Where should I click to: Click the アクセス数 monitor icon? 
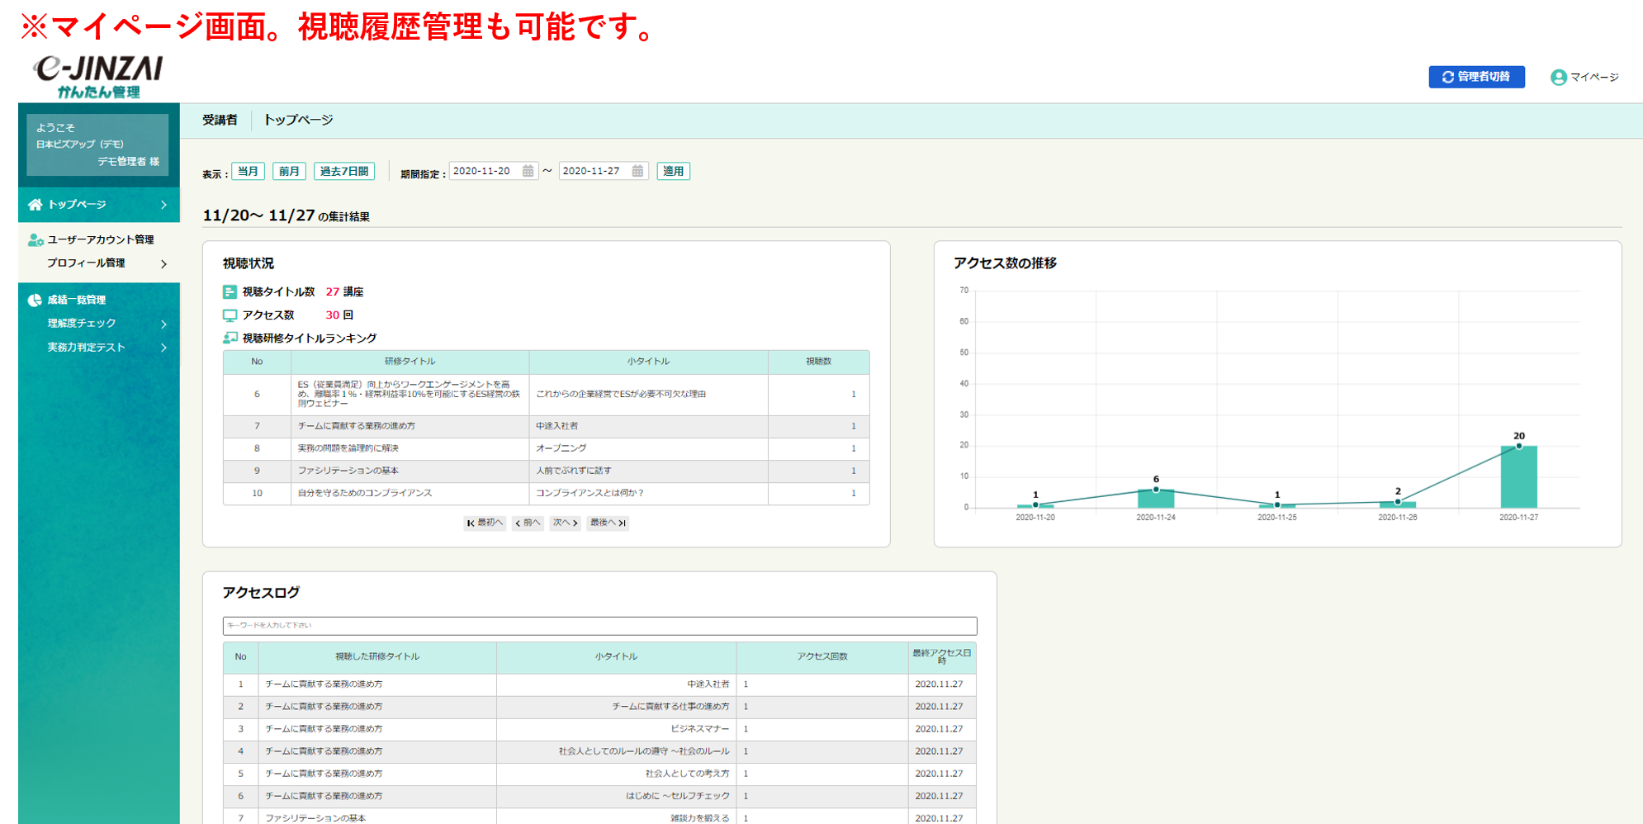click(230, 315)
